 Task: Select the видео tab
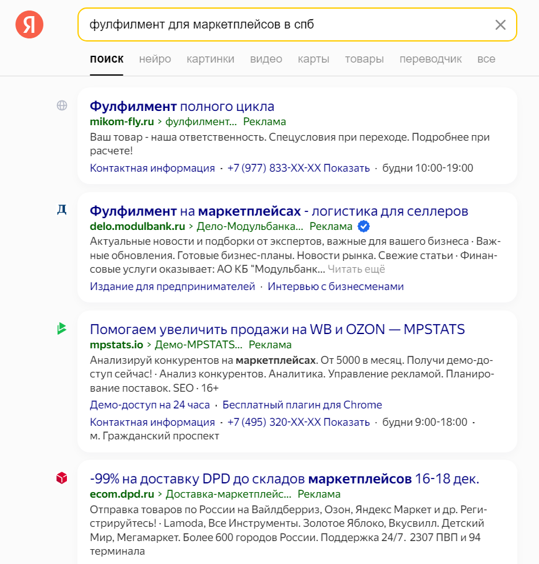pos(266,59)
